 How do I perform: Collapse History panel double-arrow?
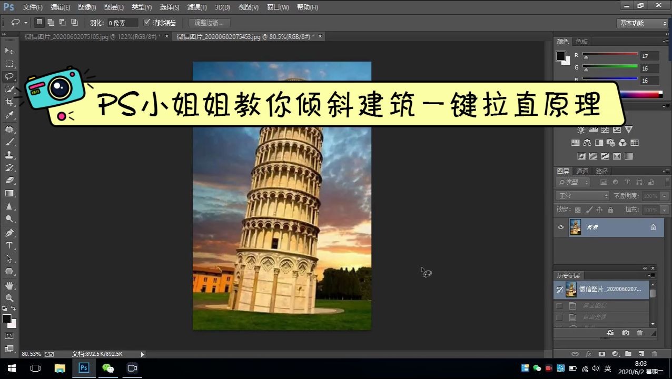click(x=645, y=268)
